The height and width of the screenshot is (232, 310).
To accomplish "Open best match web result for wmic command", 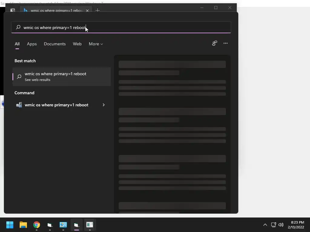I will (62, 76).
